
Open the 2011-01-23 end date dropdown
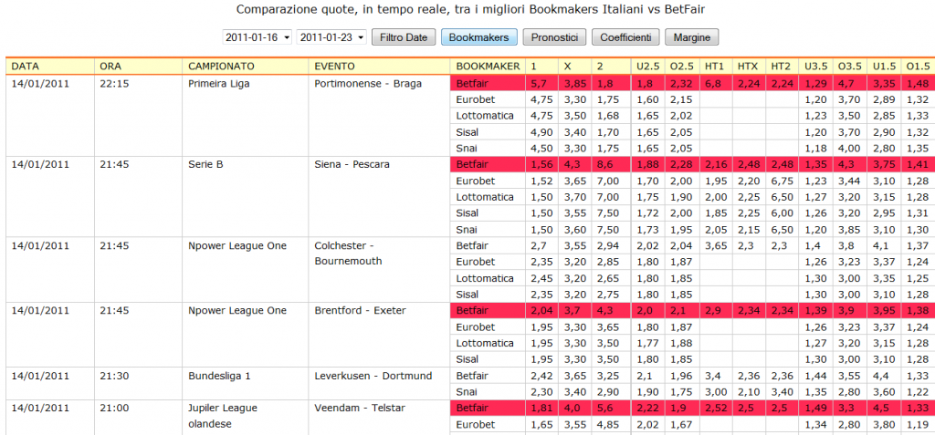pos(331,37)
